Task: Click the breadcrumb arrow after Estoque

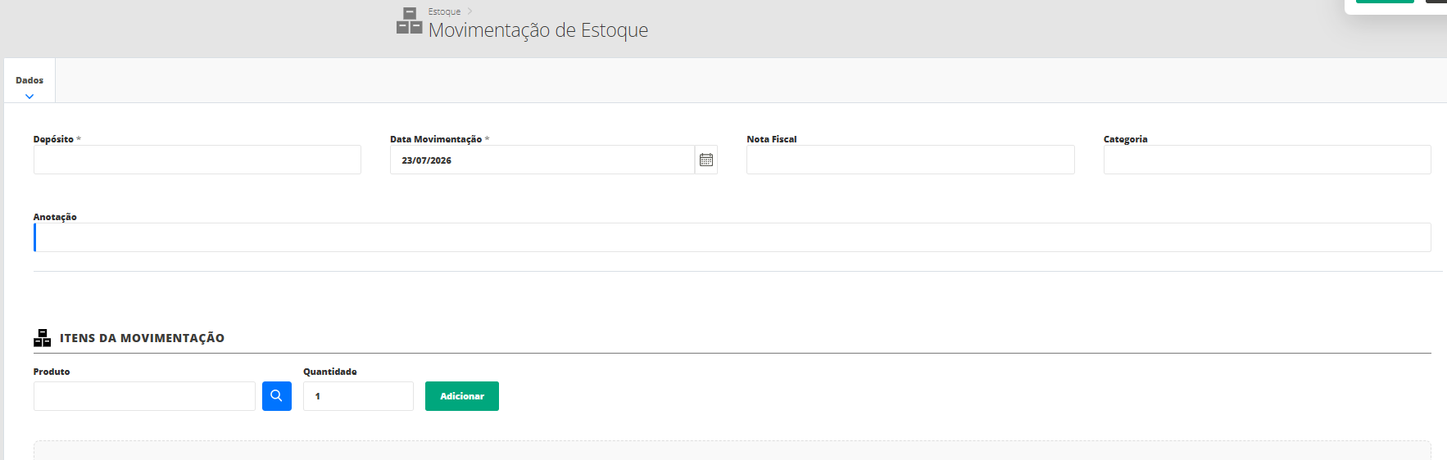Action: tap(469, 11)
